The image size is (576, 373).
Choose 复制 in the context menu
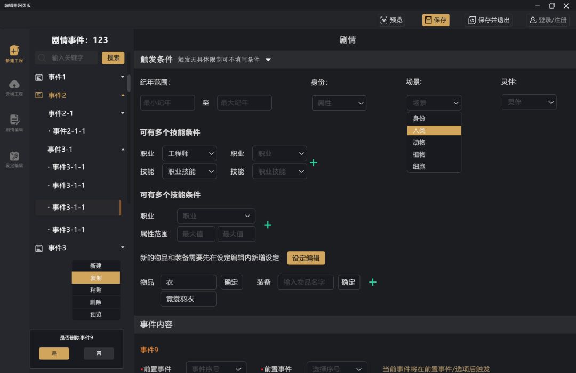point(96,278)
